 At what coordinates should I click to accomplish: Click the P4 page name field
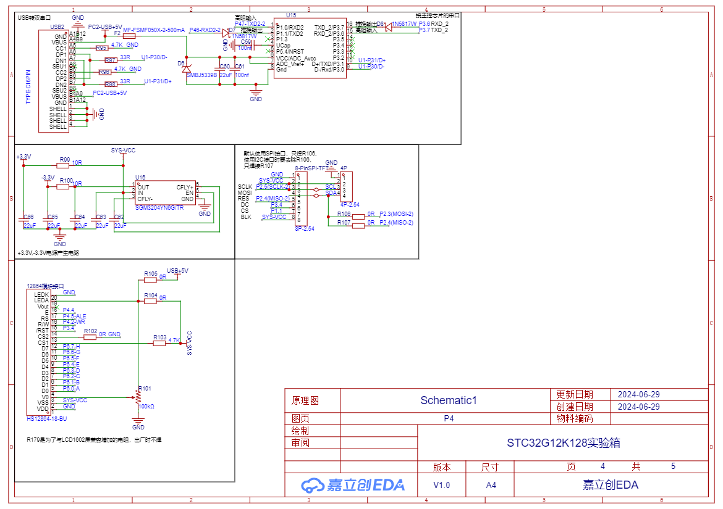(449, 418)
